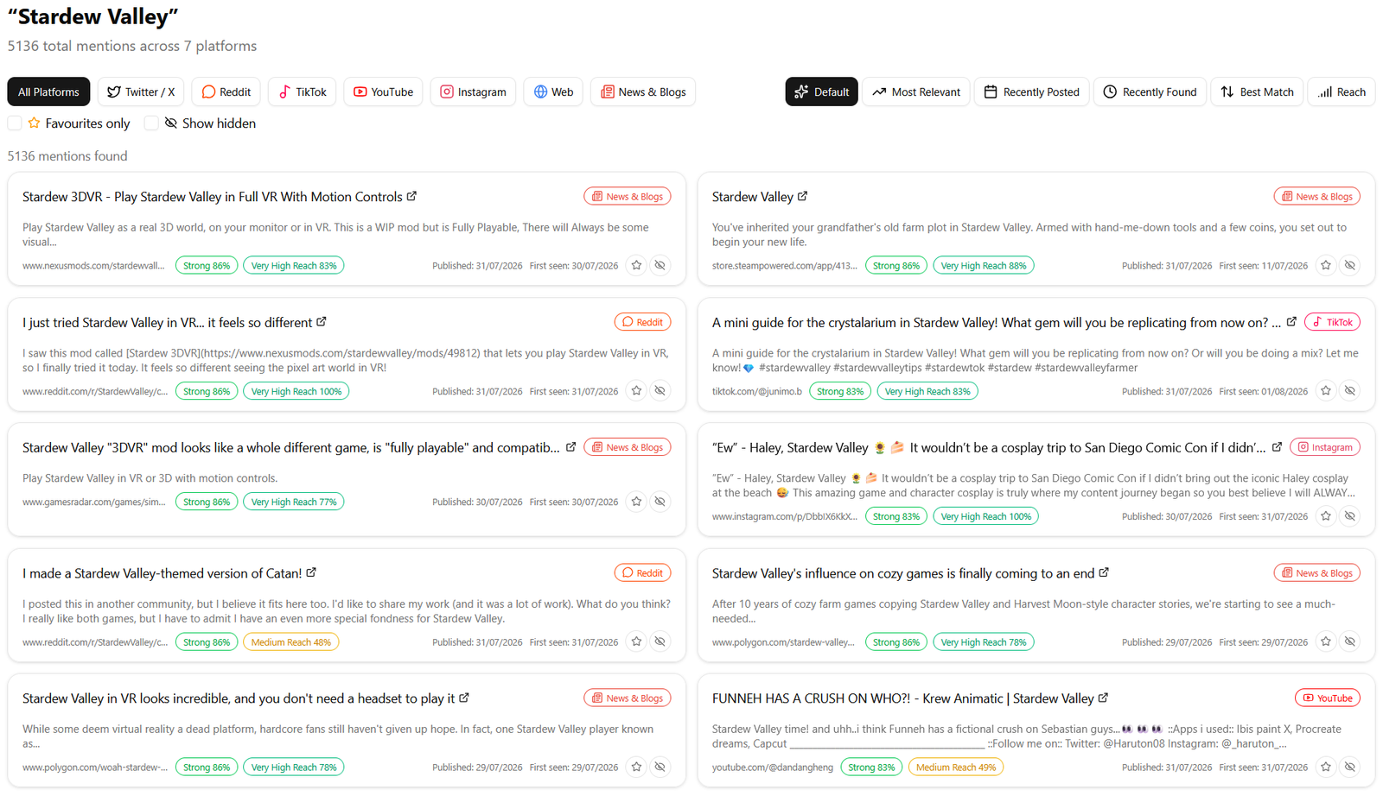Favourite the FUNNEH Krew Animatic YouTube mention
Image resolution: width=1383 pixels, height=796 pixels.
click(x=1326, y=768)
